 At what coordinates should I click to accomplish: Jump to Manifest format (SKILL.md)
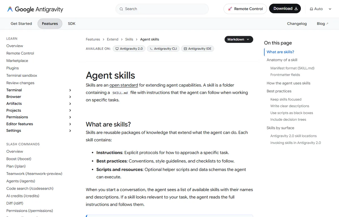click(x=292, y=68)
